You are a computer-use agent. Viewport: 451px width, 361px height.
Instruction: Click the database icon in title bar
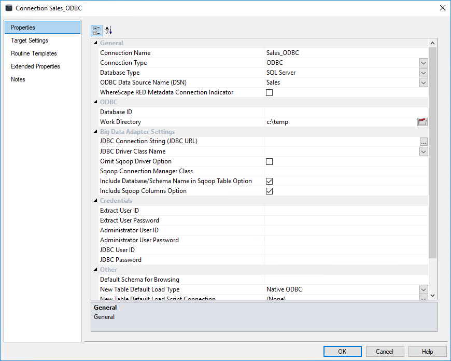[9, 8]
